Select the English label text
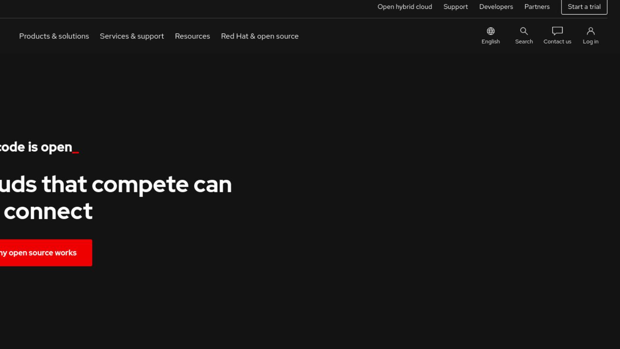The width and height of the screenshot is (620, 349). click(x=490, y=42)
